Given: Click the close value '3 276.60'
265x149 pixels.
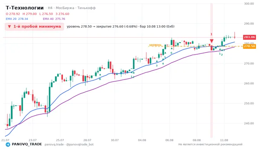Looking at the screenshot, I should 63,14.
